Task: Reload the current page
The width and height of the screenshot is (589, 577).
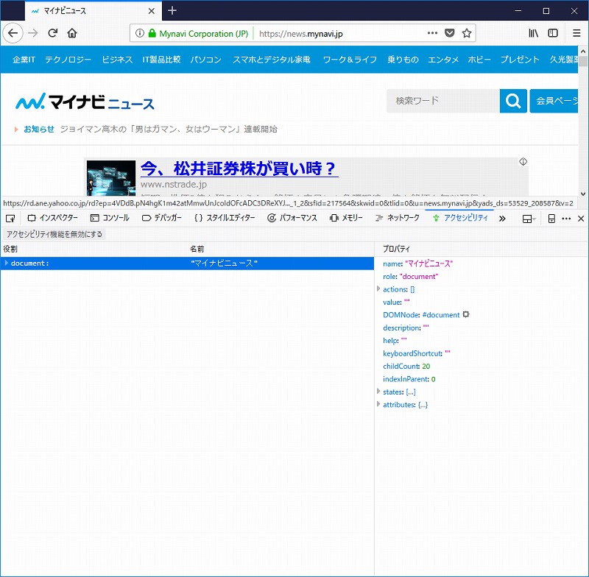Action: (x=52, y=33)
